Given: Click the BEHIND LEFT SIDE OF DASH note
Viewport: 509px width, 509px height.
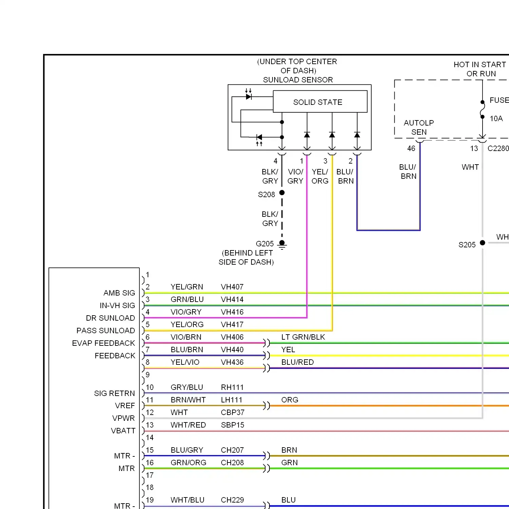Looking at the screenshot, I should [x=246, y=258].
